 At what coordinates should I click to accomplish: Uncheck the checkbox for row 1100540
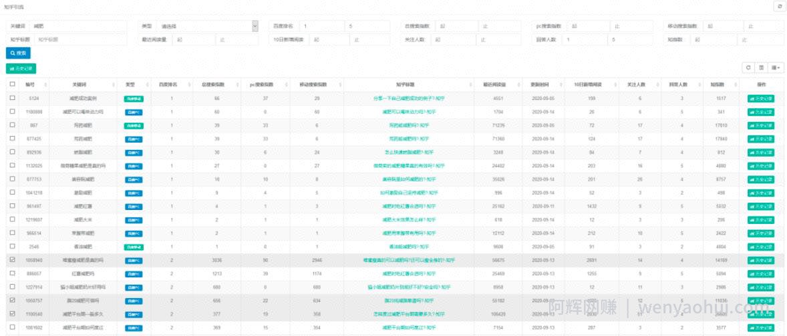click(13, 313)
